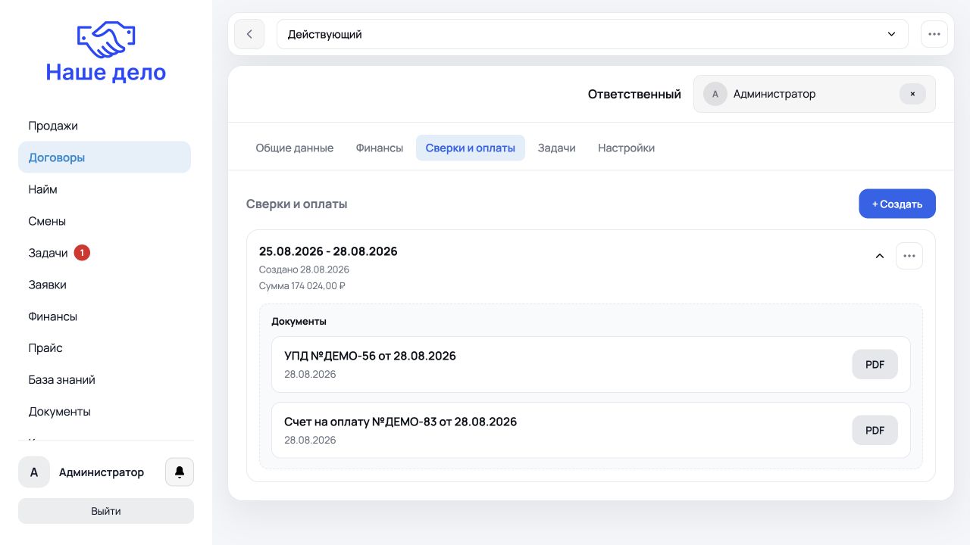The image size is (970, 545).
Task: Click the Сумма 174 024,00 ₽ text
Action: point(302,286)
